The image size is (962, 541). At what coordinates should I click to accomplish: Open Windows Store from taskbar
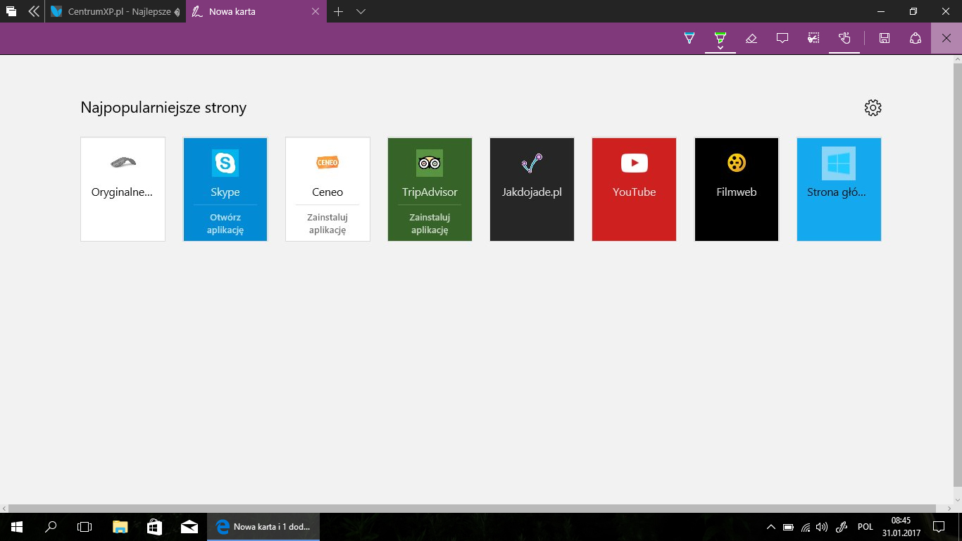pyautogui.click(x=154, y=526)
